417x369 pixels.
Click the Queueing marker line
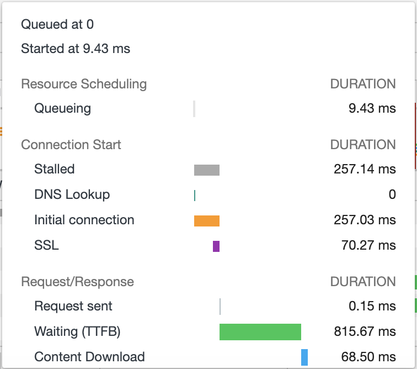(194, 109)
